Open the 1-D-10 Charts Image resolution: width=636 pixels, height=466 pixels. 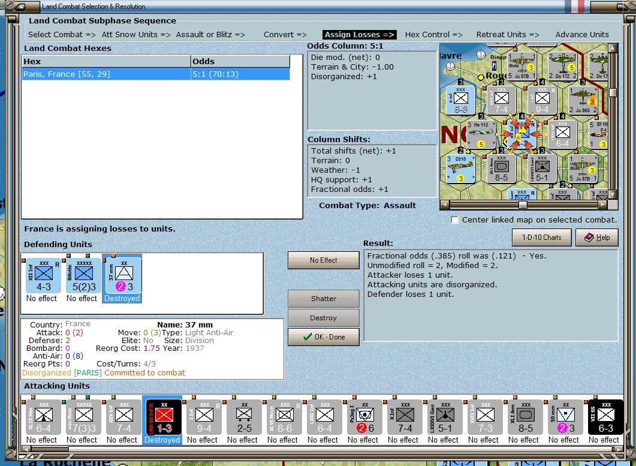pyautogui.click(x=541, y=237)
